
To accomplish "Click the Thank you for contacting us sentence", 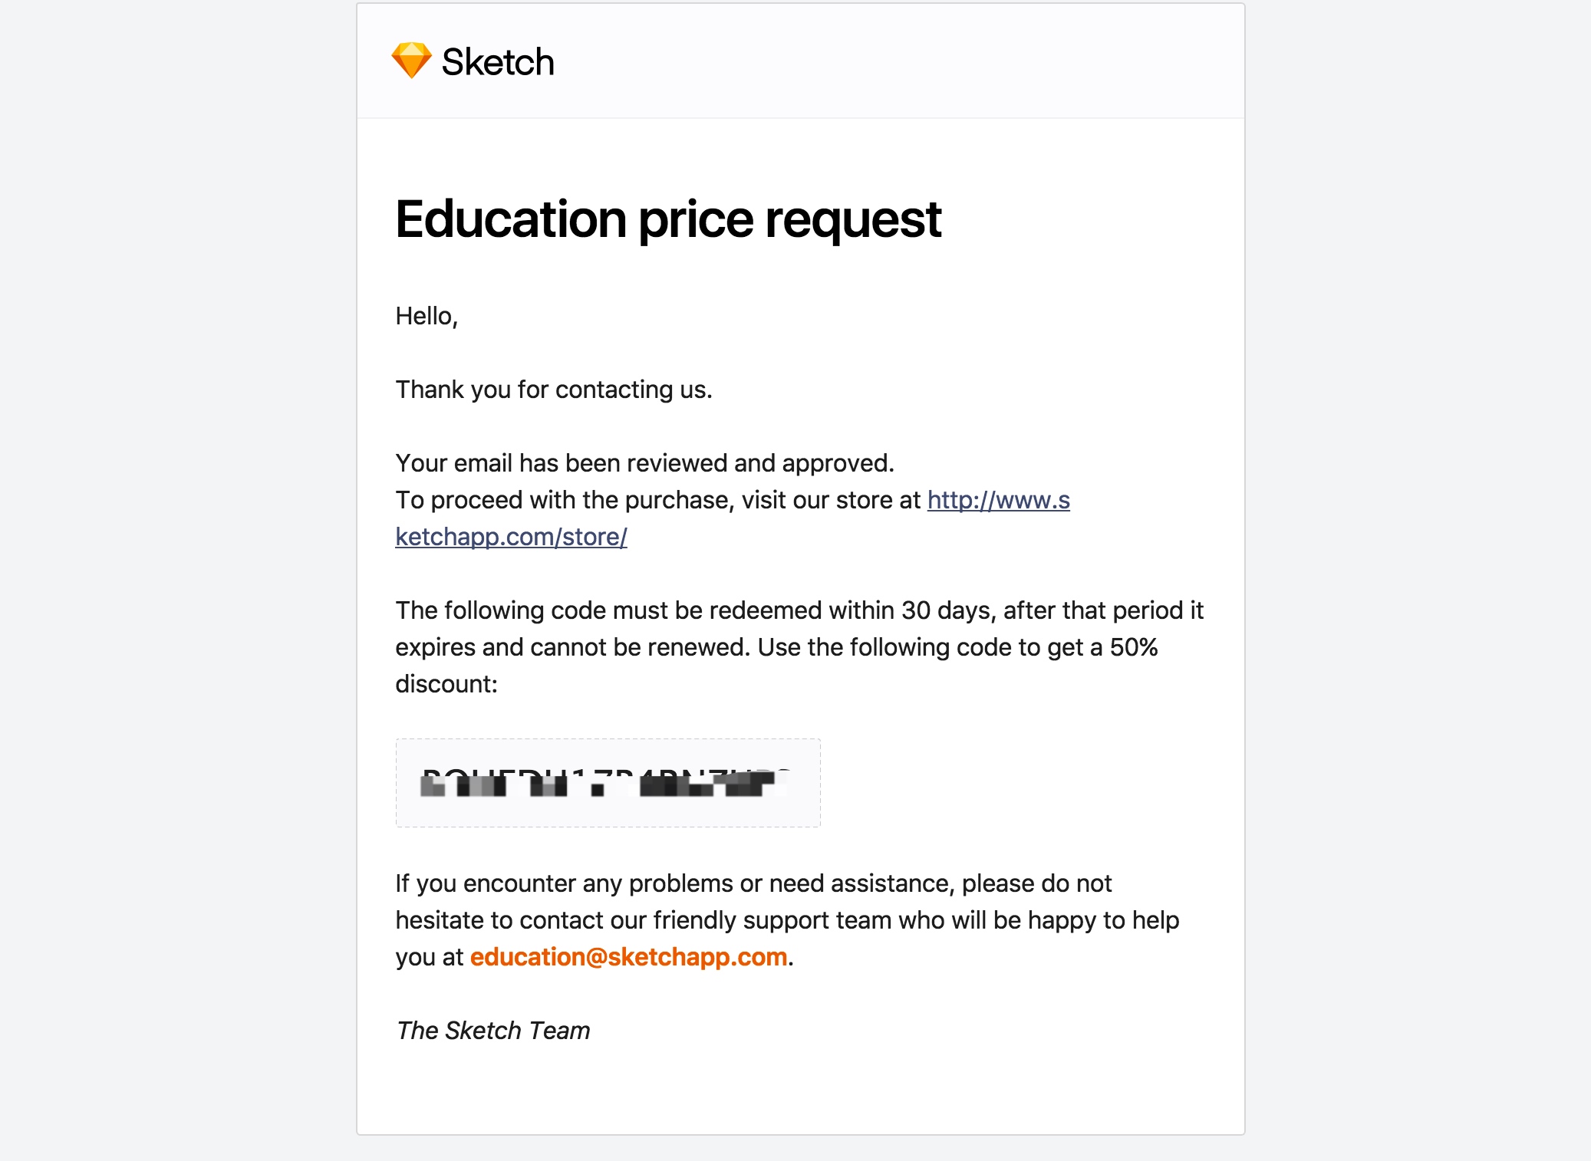I will (x=554, y=390).
